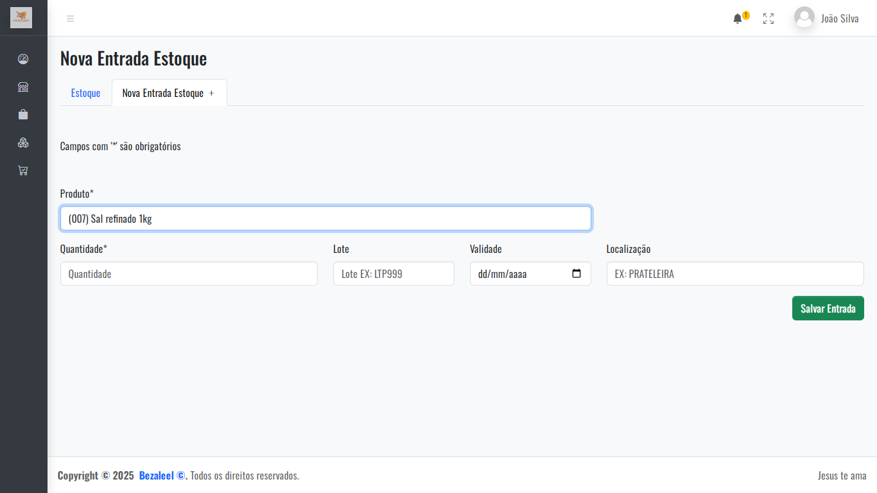
Task: Open the shopping bag sidebar icon
Action: pos(23,115)
